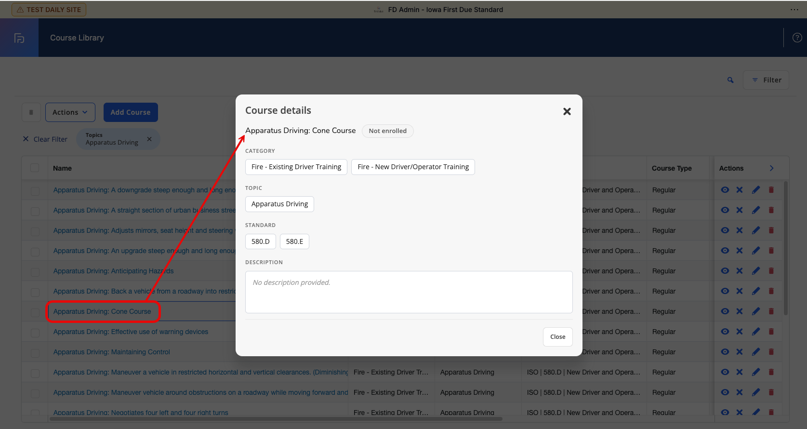The width and height of the screenshot is (807, 429).
Task: Click the 'Not enrolled' status badge
Action: pyautogui.click(x=388, y=131)
